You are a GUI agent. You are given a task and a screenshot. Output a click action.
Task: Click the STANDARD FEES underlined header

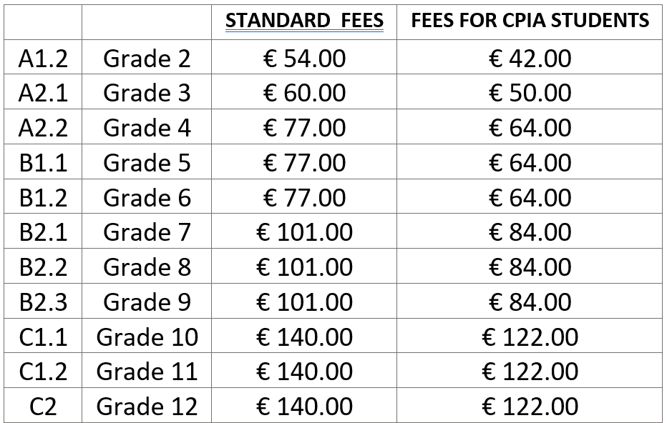[x=304, y=21]
